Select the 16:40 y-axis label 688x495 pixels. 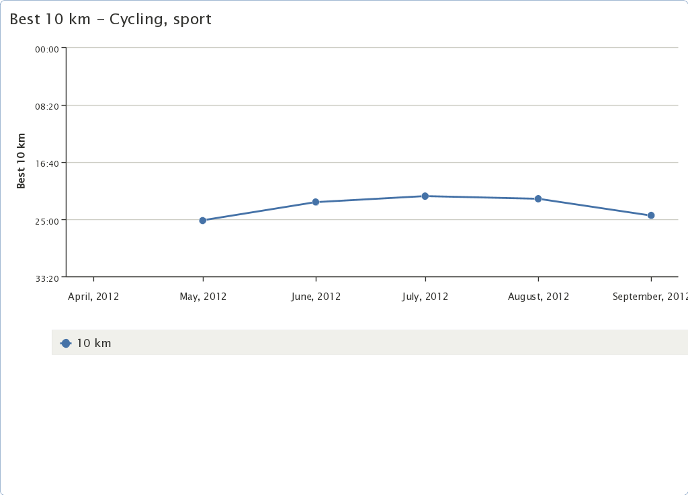47,163
